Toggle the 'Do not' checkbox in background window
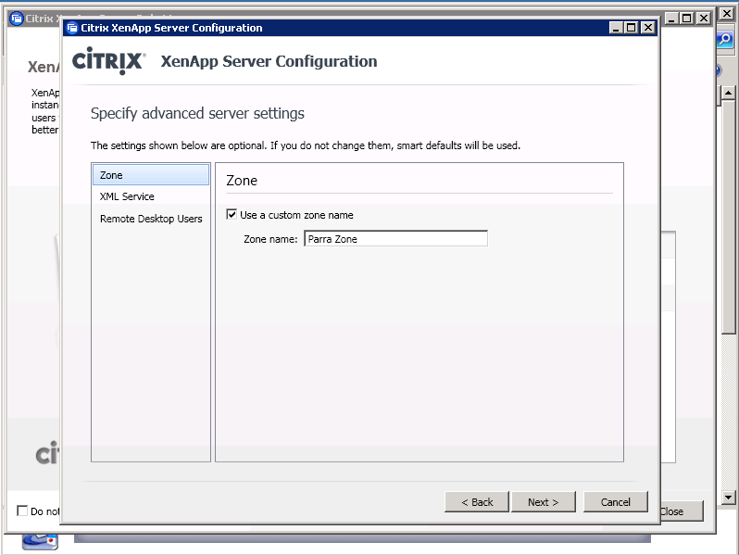 click(21, 511)
